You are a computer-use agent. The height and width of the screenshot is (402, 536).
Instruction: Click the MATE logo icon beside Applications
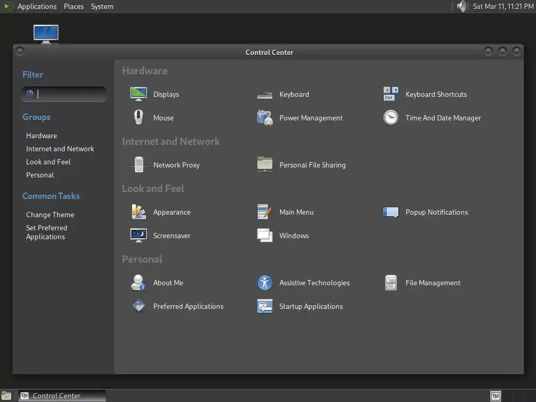coord(8,6)
